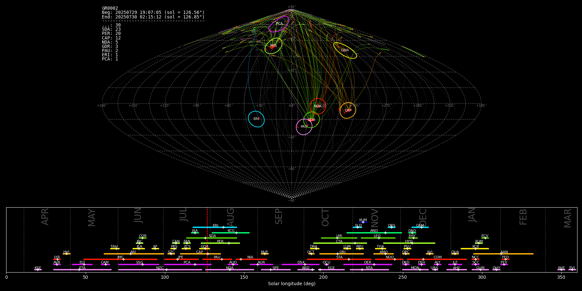Select the orange CAP timeline bar

[x=200, y=254]
